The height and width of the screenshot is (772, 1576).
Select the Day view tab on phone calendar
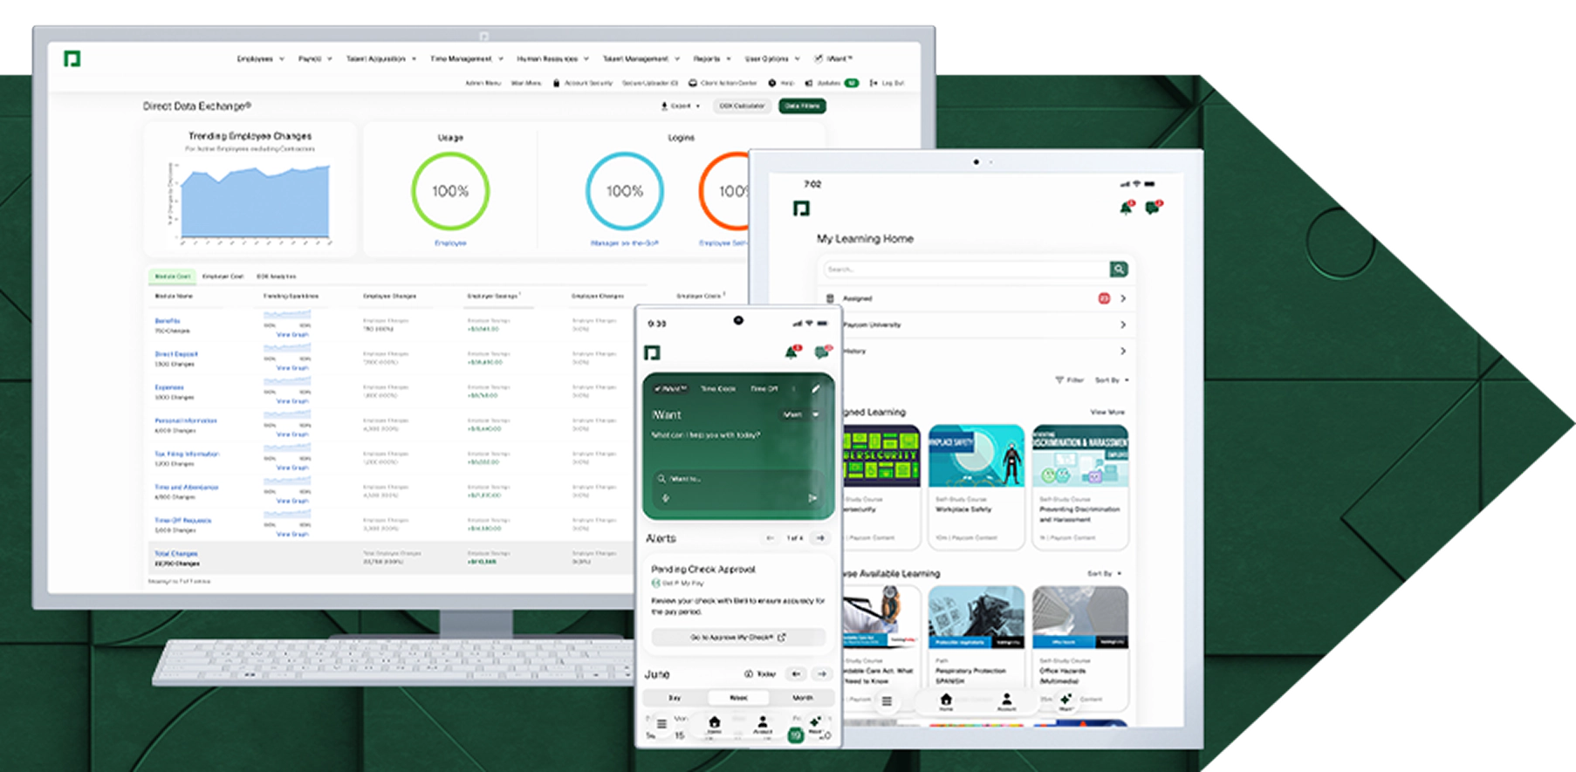(675, 698)
